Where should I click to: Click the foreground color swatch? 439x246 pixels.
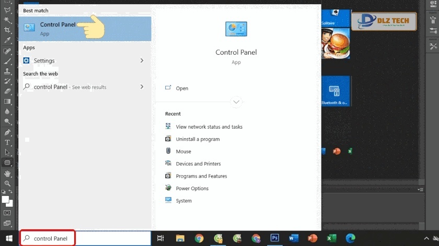(x=5, y=199)
